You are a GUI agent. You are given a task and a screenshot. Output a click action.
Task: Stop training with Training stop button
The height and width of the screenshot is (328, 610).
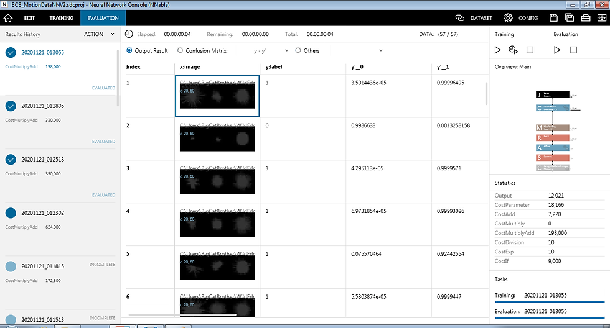coord(530,50)
